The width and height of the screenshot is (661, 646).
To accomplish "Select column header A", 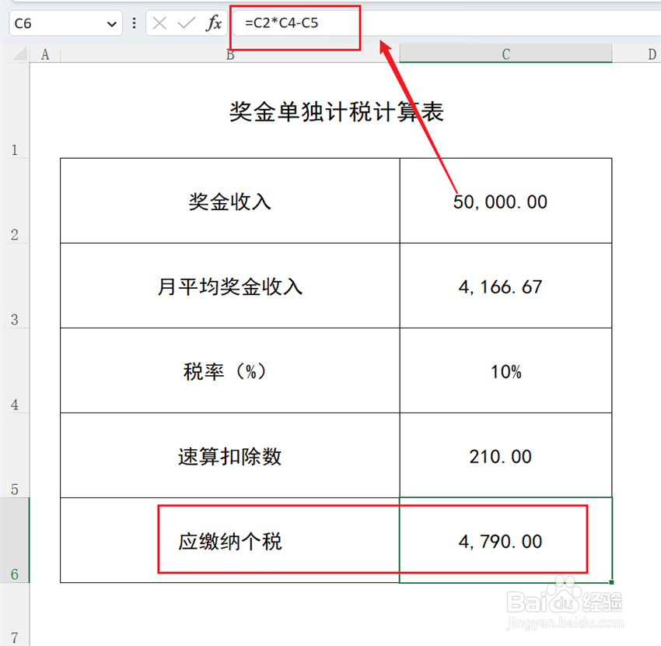I will tap(44, 54).
